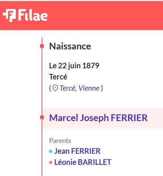163x176 pixels.
Task: Click the Parents label
Action: pyautogui.click(x=60, y=141)
